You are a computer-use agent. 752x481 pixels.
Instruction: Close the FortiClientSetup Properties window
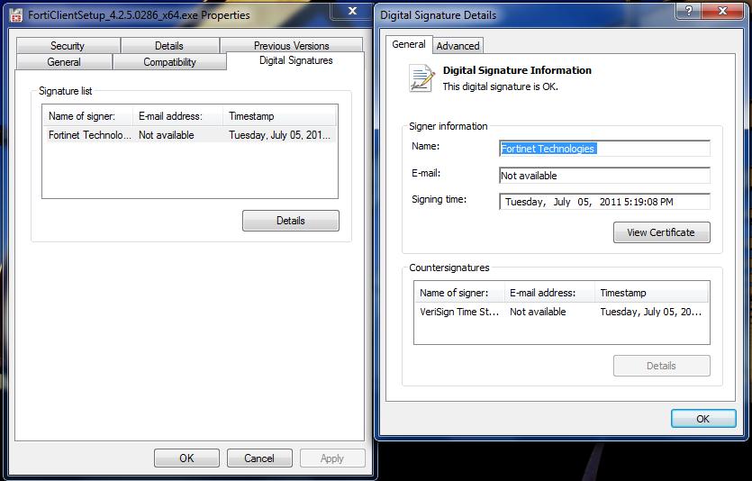pyautogui.click(x=352, y=11)
